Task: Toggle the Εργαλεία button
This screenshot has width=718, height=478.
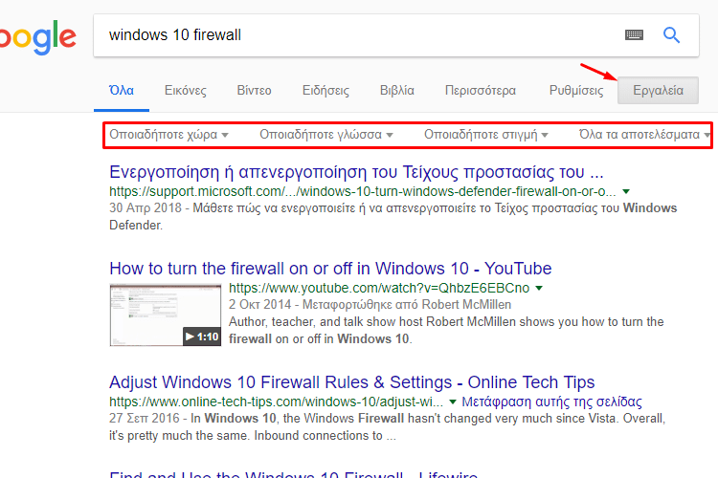Action: [658, 90]
